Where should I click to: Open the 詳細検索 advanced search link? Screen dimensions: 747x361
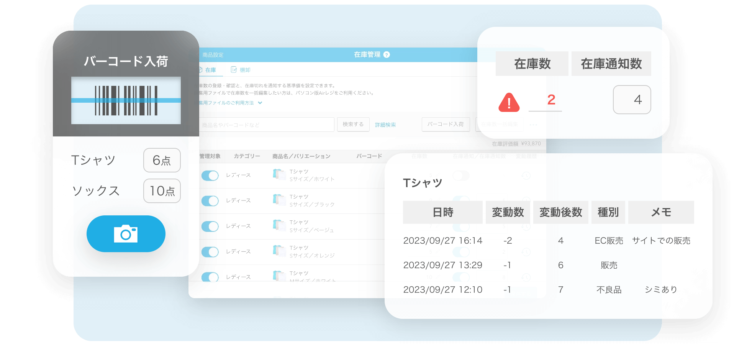[385, 125]
